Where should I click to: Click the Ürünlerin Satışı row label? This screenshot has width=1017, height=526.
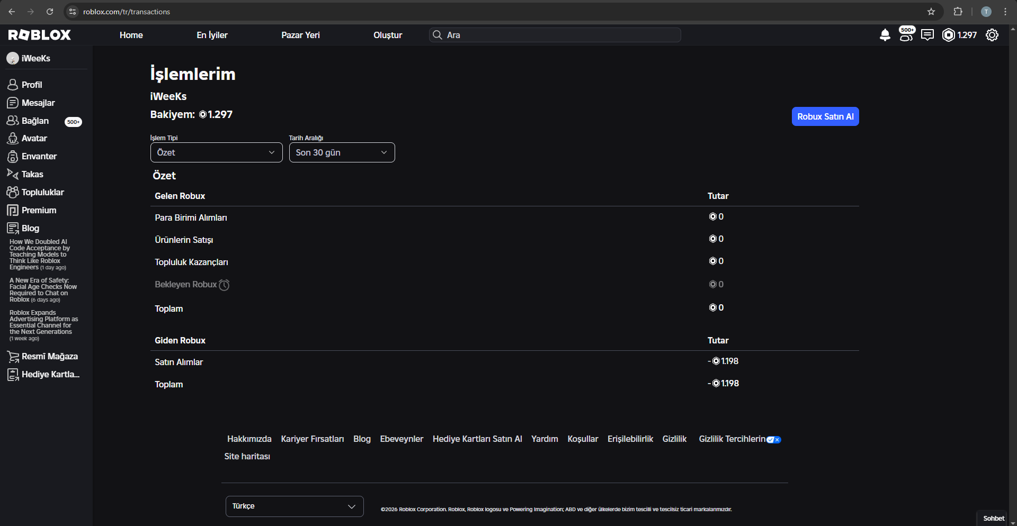184,240
